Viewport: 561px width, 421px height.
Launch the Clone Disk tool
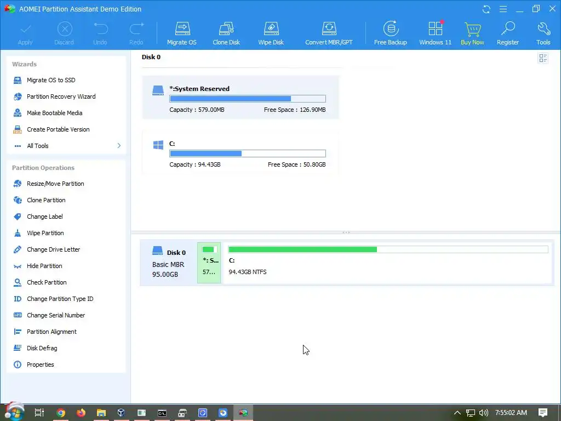[226, 33]
